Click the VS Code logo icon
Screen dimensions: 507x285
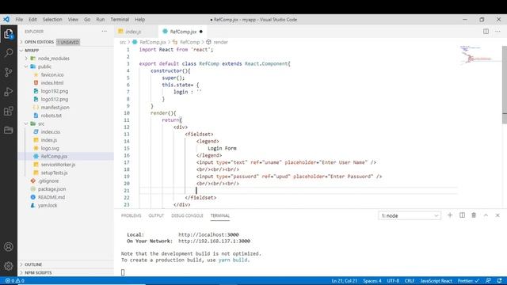(6, 19)
